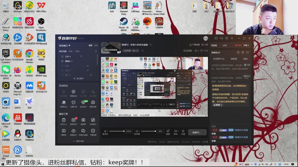This screenshot has width=298, height=167.
Task: Adjust the microphone volume slider
Action: click(117, 131)
